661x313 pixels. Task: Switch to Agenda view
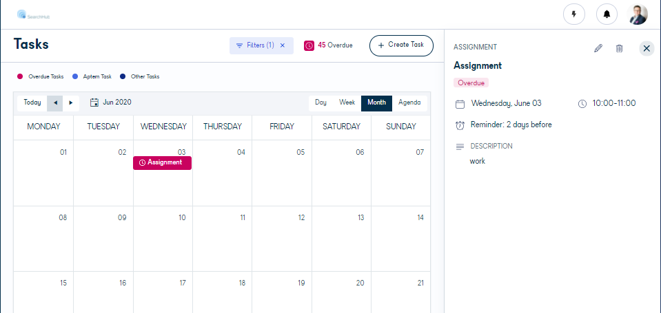click(409, 102)
